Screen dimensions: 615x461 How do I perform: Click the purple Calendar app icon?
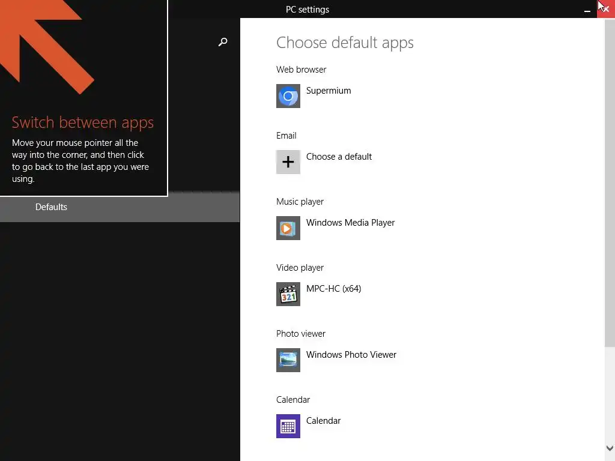(288, 426)
